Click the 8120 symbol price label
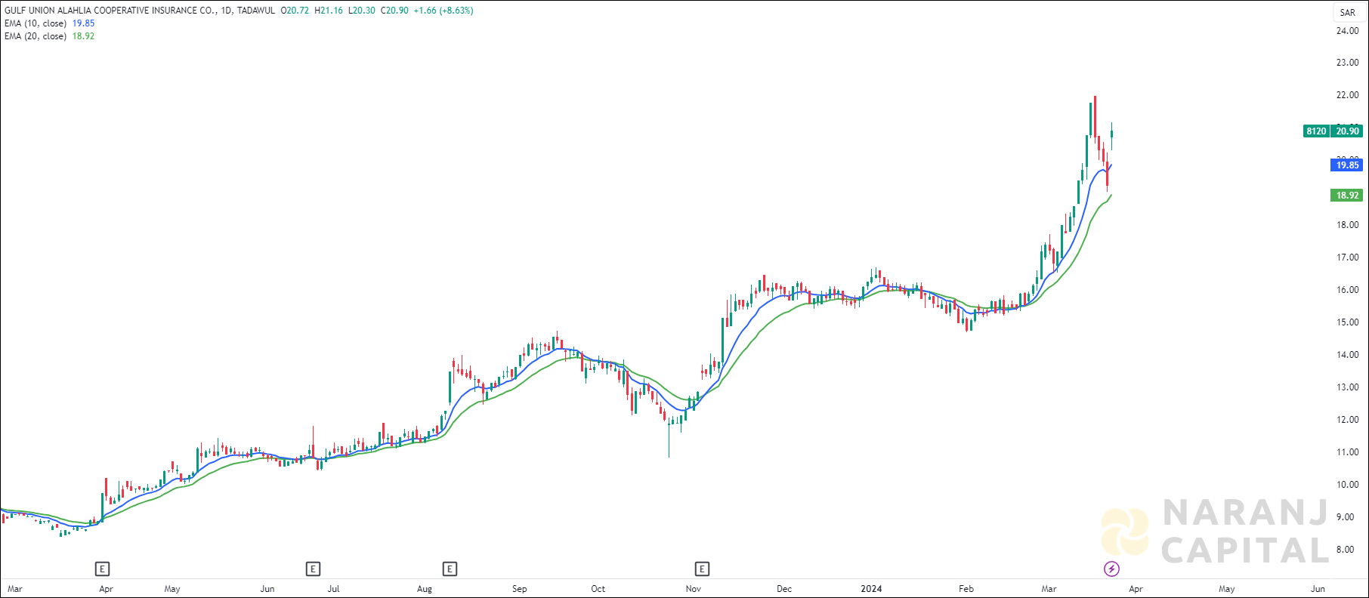This screenshot has height=598, width=1369. point(1316,131)
